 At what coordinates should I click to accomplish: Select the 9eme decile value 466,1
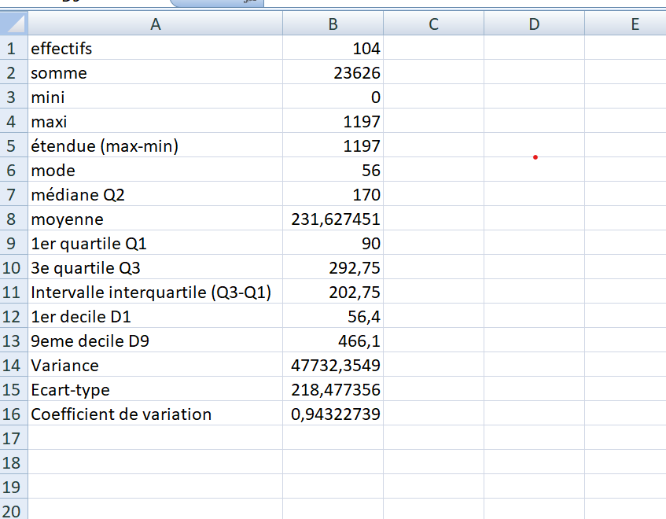click(x=333, y=340)
